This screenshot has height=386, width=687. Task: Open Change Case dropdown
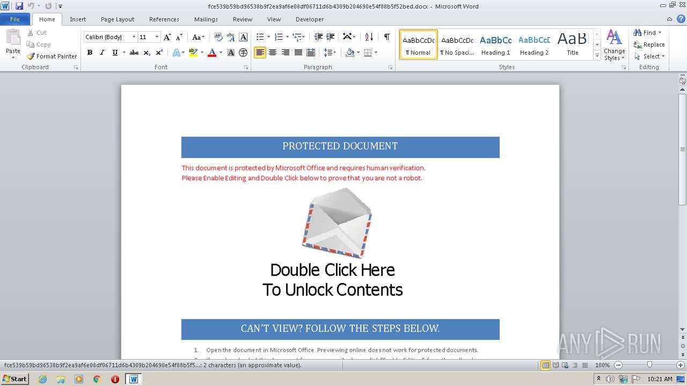click(x=198, y=37)
